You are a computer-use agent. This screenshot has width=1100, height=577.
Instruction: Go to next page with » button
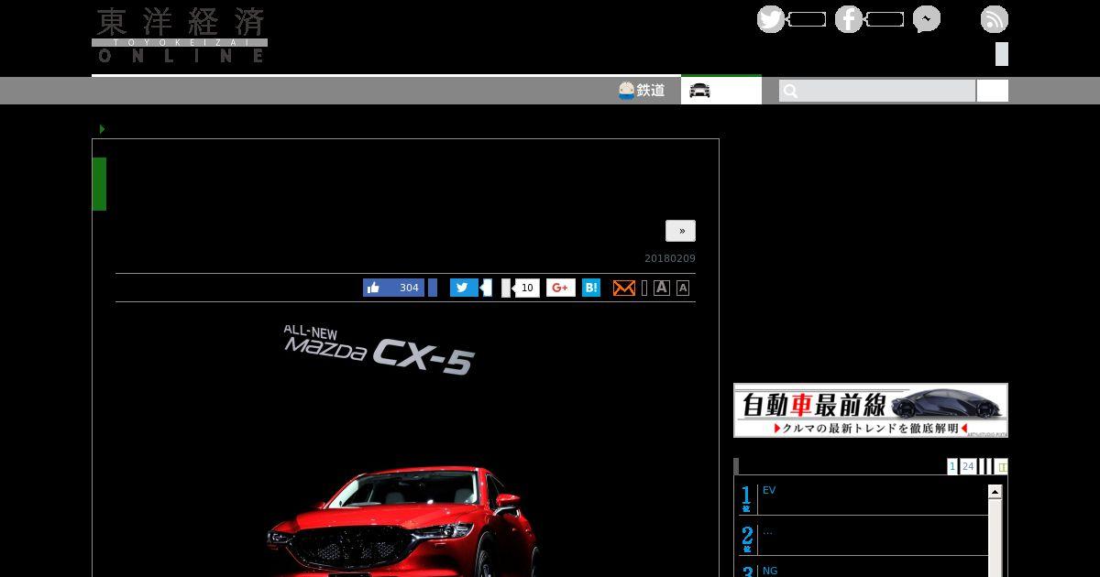[x=680, y=231]
